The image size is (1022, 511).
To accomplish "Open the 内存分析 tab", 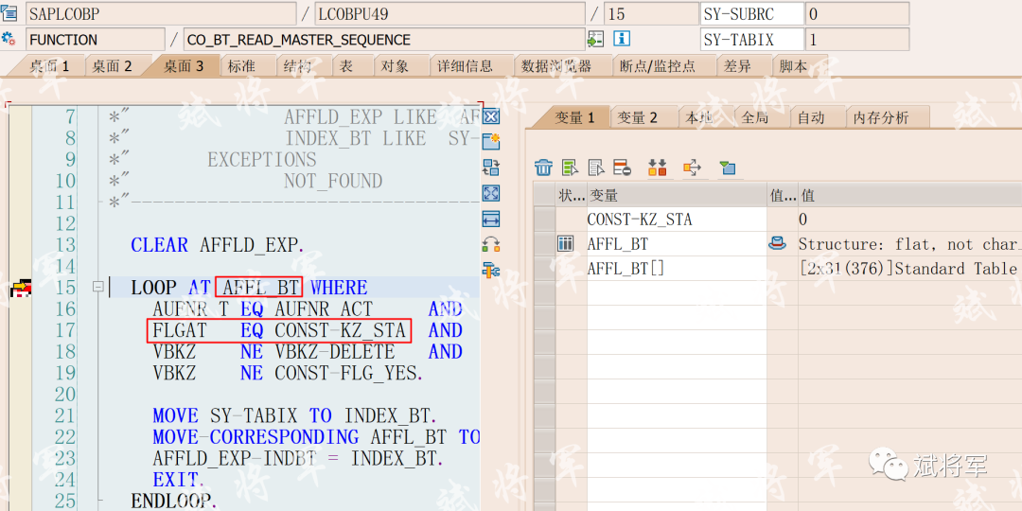I will [x=881, y=118].
